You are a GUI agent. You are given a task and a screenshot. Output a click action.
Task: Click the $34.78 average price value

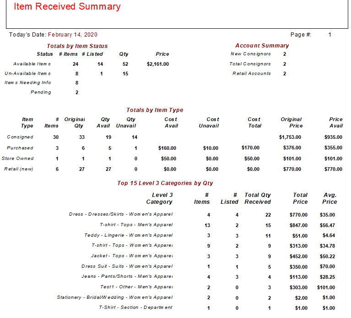(327, 246)
